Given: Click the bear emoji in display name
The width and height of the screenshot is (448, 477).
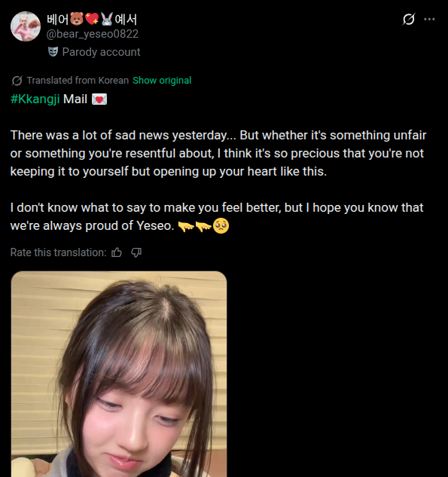Looking at the screenshot, I should click(x=77, y=19).
